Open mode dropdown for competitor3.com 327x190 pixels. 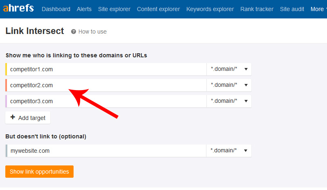(x=229, y=101)
